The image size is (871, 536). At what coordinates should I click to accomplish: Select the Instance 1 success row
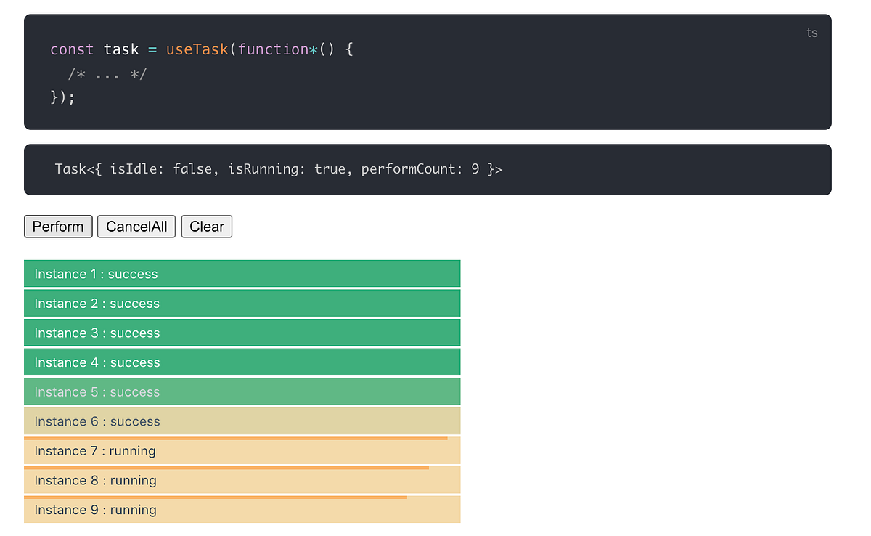tap(242, 273)
